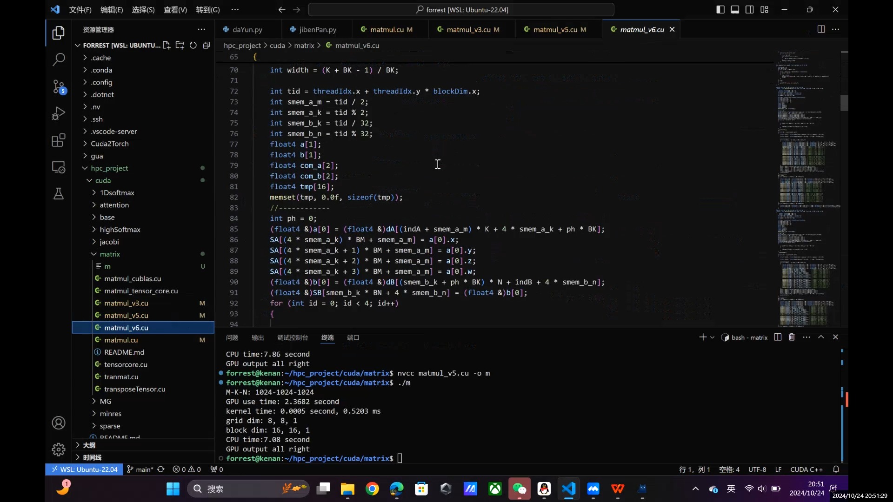
Task: Select the Run and Debug icon
Action: [x=58, y=114]
